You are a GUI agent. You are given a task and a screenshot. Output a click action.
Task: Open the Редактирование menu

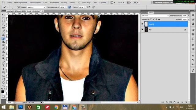(x=21, y=2)
